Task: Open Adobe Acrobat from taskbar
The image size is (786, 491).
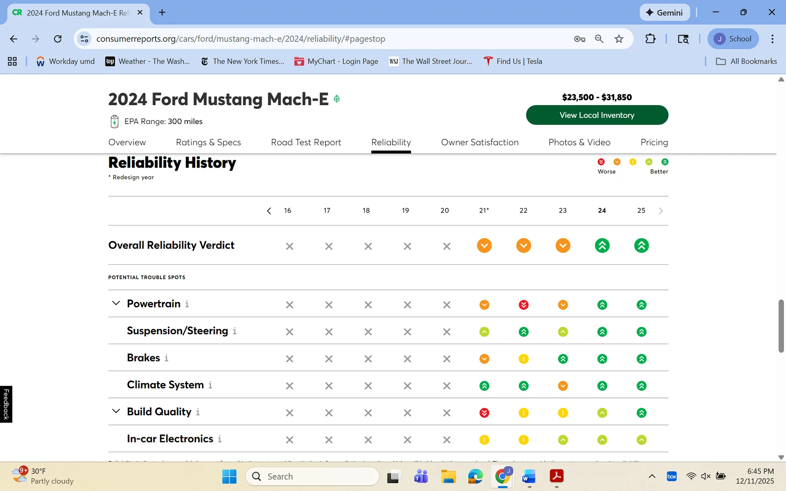Action: click(x=556, y=477)
